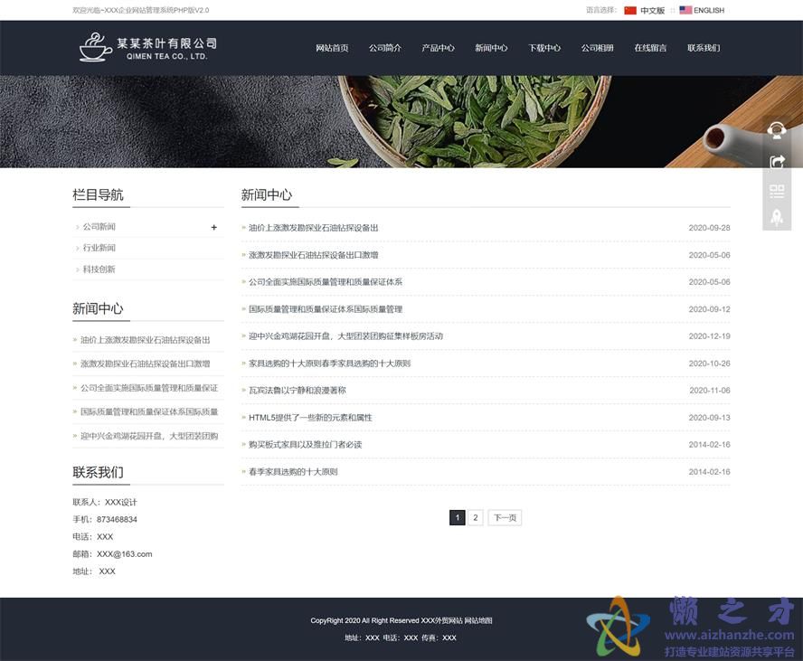
Task: Open news article 国际质量管理和质量保证体系国际质量管理
Action: click(326, 309)
